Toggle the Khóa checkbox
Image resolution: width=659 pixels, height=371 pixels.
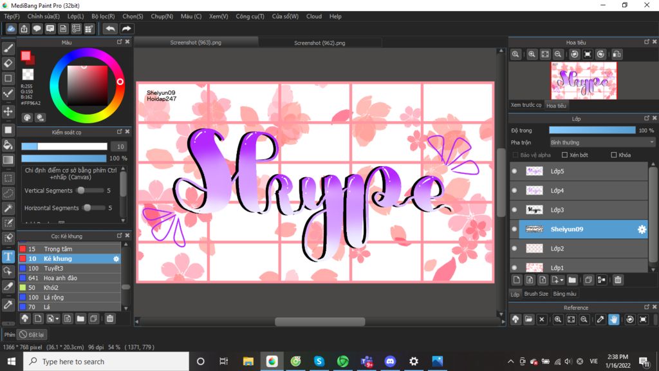pos(613,155)
